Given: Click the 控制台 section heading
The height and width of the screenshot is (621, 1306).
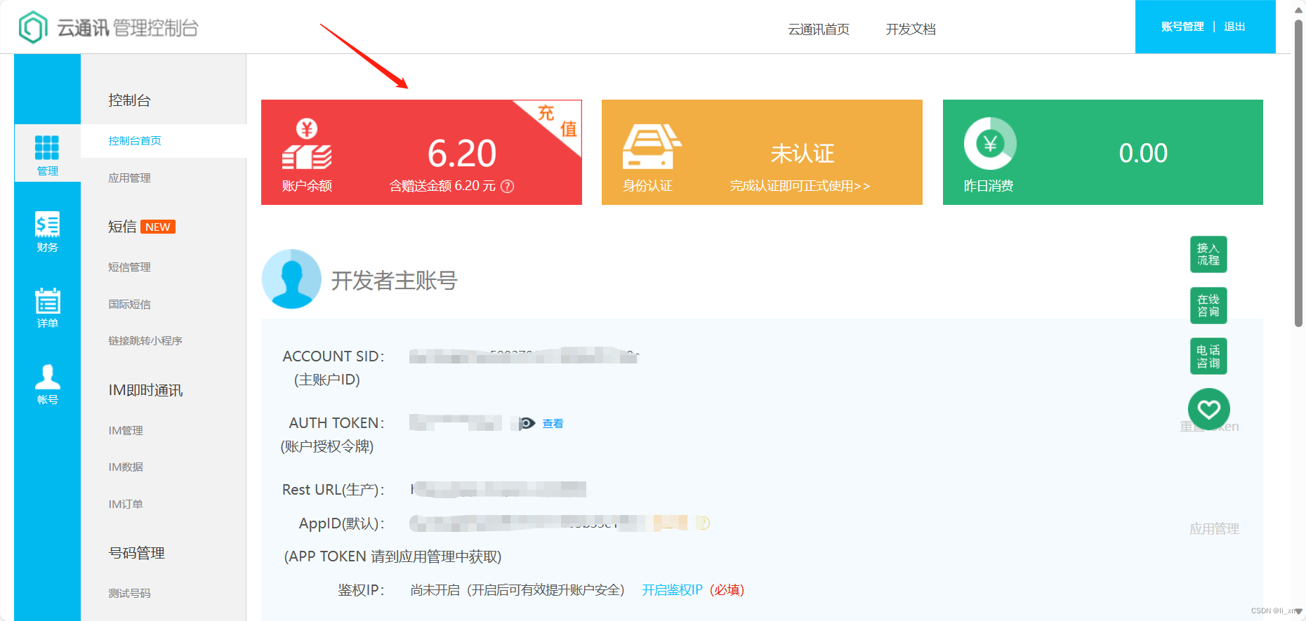Looking at the screenshot, I should (x=129, y=100).
